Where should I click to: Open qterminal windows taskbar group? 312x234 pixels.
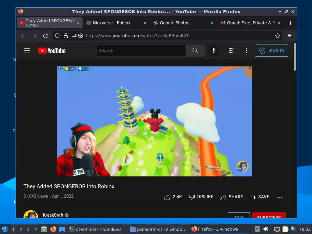[95, 229]
